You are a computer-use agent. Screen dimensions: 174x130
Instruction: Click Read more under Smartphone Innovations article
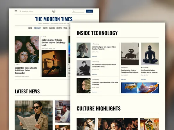[94, 74]
